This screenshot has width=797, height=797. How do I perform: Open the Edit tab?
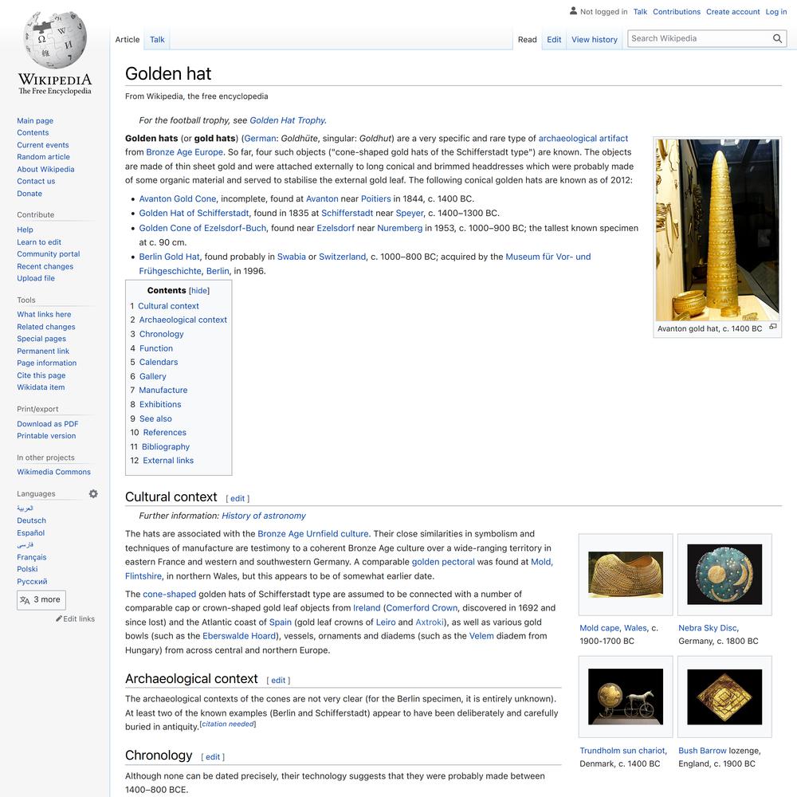pos(554,40)
